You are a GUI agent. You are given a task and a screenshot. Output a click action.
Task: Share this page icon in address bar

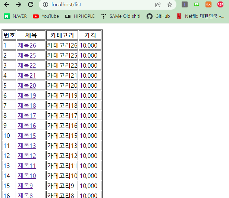click(158, 5)
